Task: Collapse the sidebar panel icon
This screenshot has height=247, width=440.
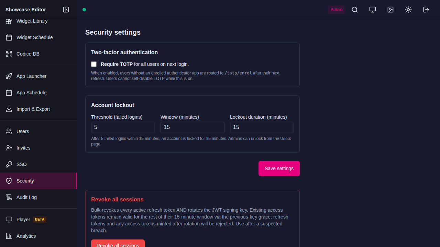Action: tap(66, 10)
